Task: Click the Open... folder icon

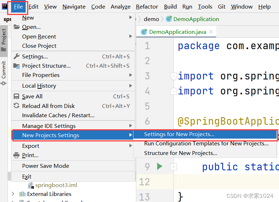Action: pos(16,27)
